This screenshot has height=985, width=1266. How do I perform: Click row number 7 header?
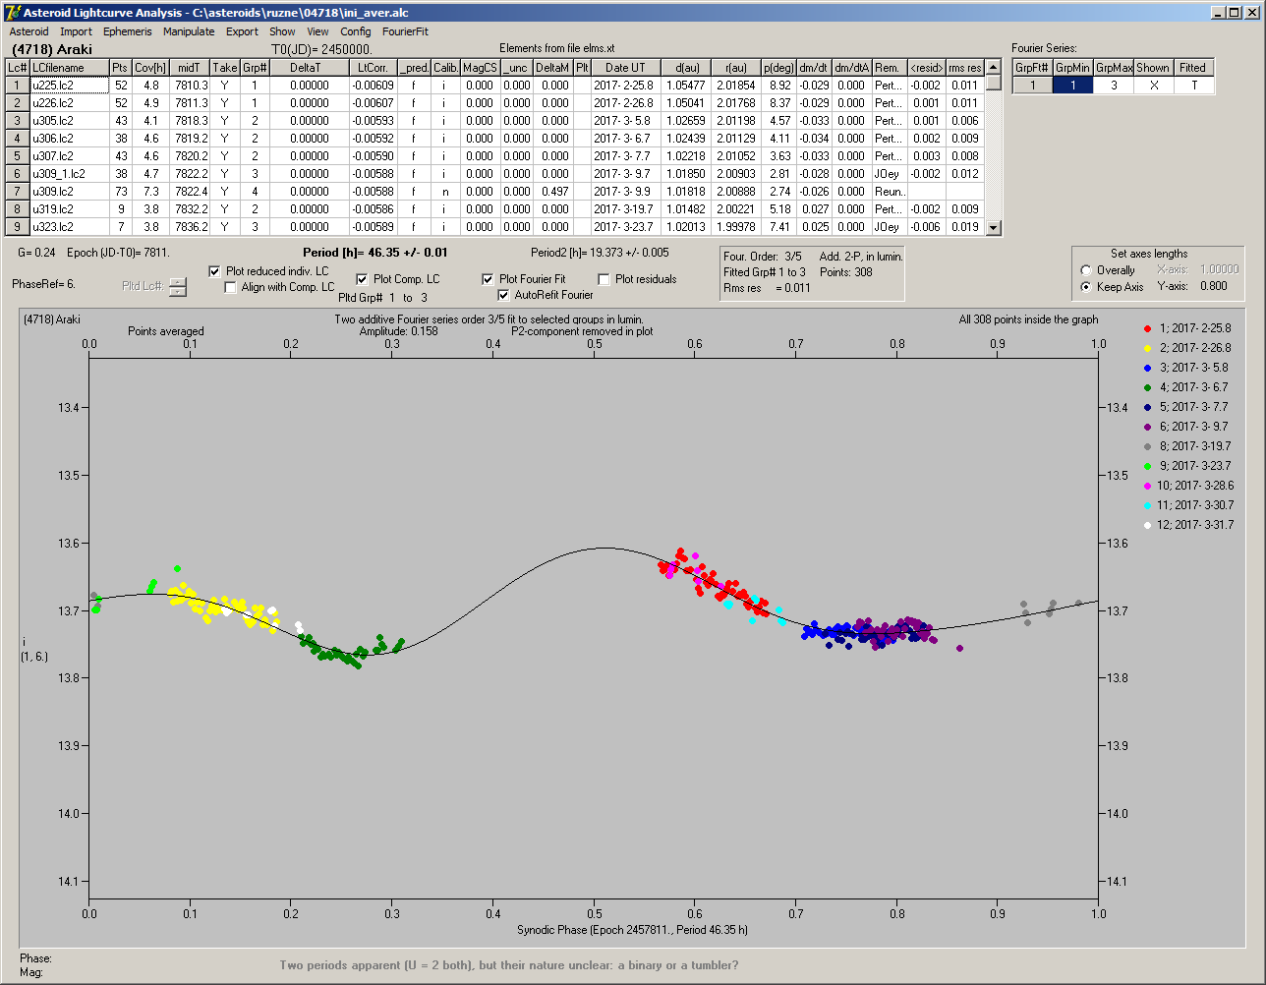tap(17, 192)
